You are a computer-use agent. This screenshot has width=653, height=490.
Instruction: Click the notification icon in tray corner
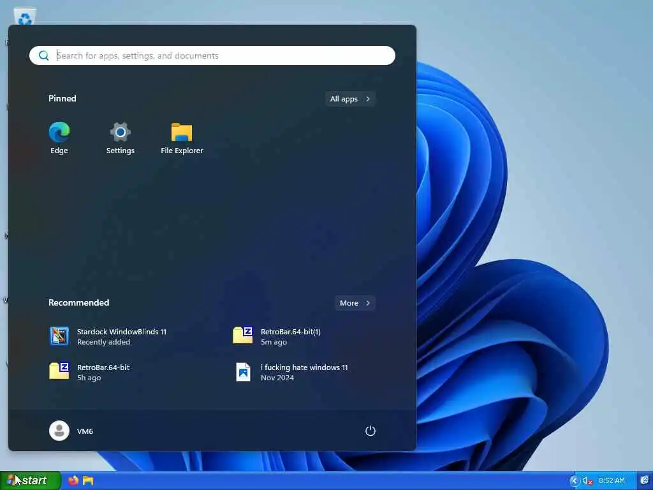644,480
